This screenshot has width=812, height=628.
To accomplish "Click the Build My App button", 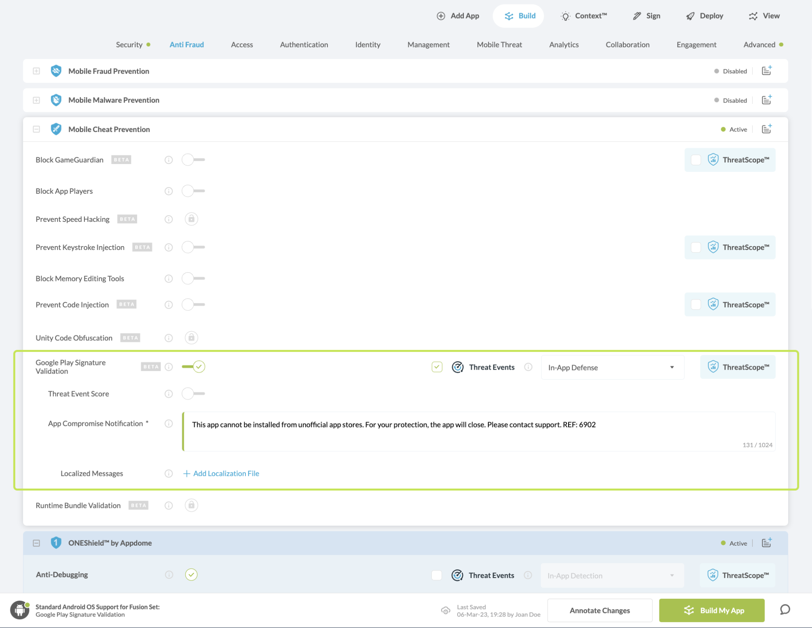I will pos(711,610).
